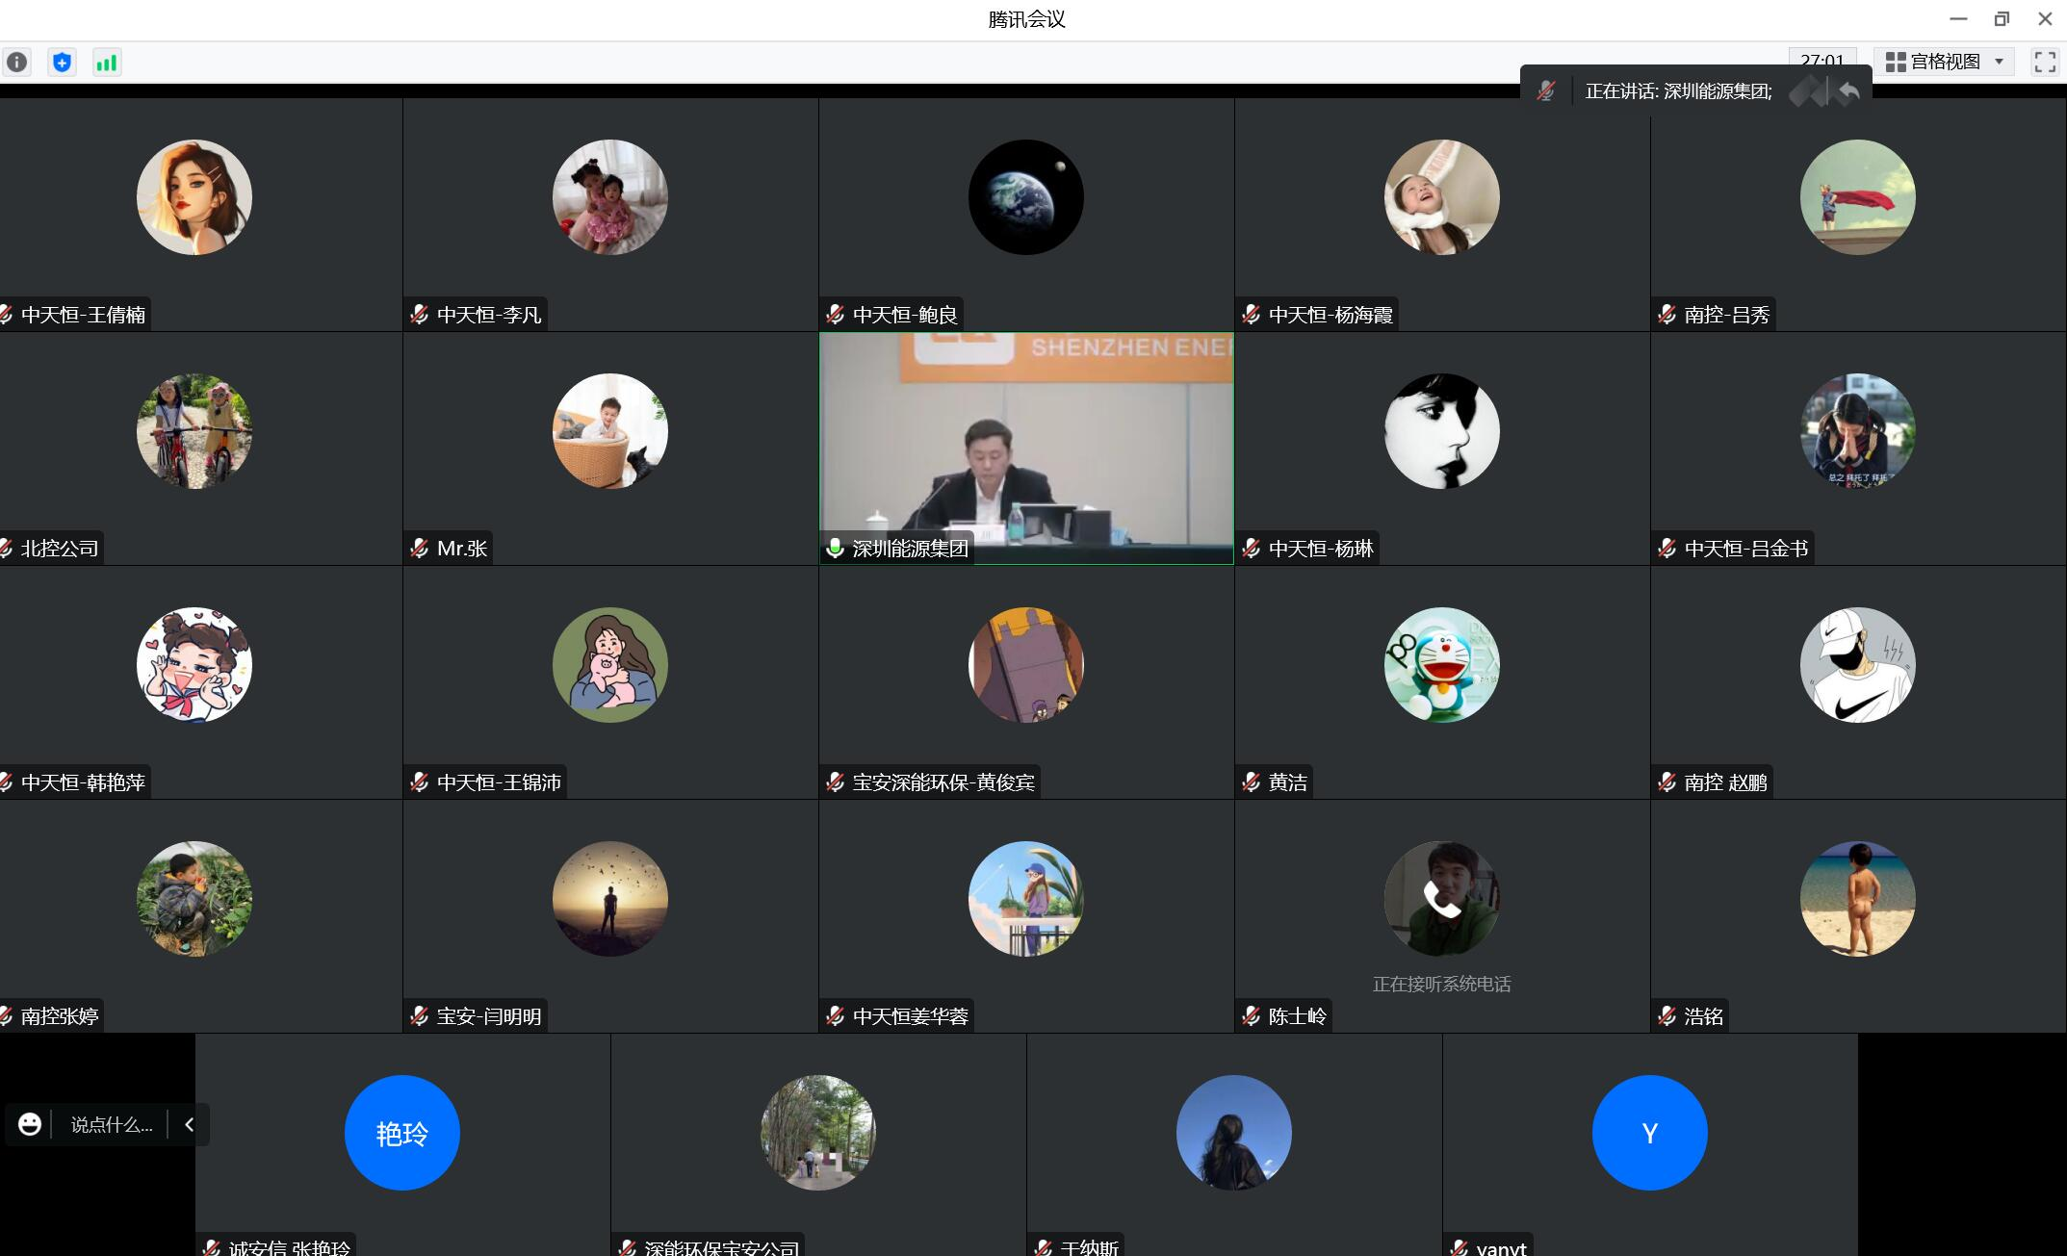Toggle mic icon of 中天恒-李凡
The height and width of the screenshot is (1256, 2067).
(420, 315)
